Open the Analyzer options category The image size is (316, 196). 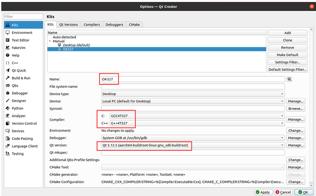click(x=23, y=116)
